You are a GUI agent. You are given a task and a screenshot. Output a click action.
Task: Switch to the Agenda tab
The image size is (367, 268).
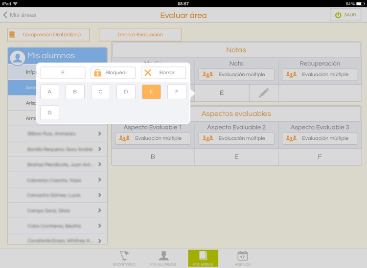(x=243, y=258)
